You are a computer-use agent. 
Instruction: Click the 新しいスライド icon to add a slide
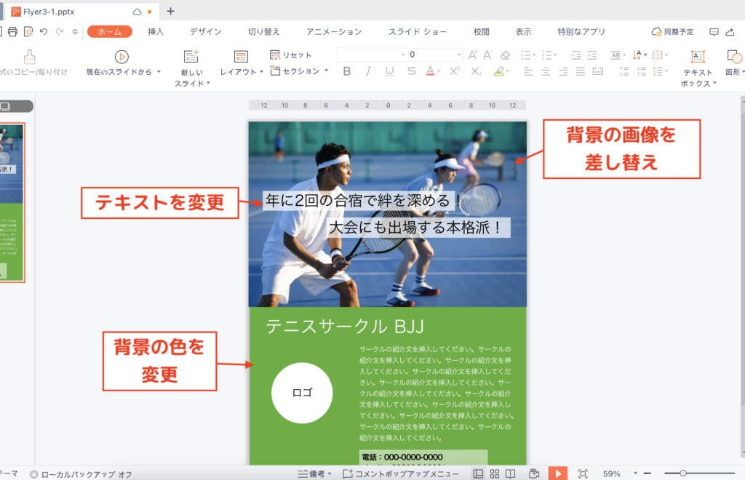[x=191, y=55]
